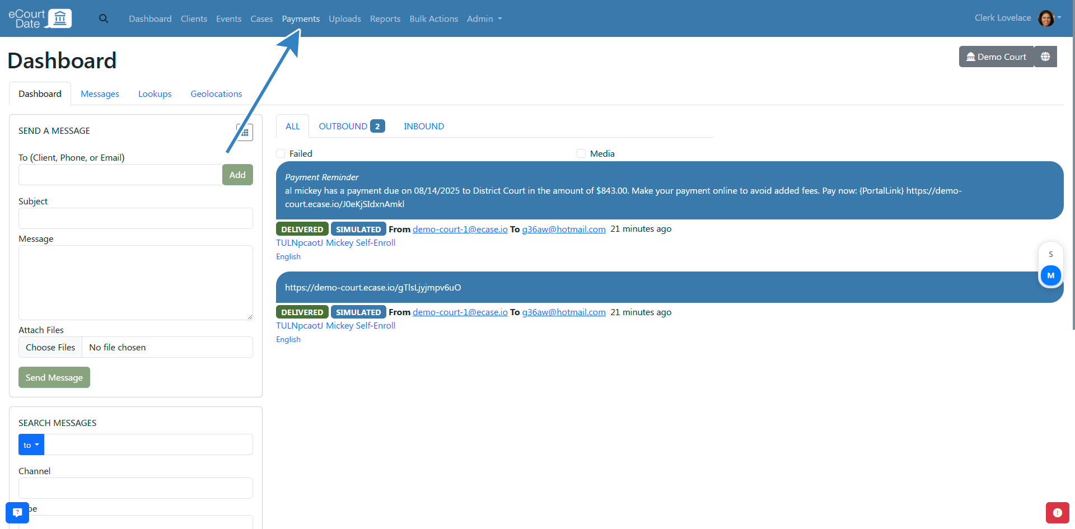Click the red alert icon
The image size is (1075, 529).
pos(1057,512)
